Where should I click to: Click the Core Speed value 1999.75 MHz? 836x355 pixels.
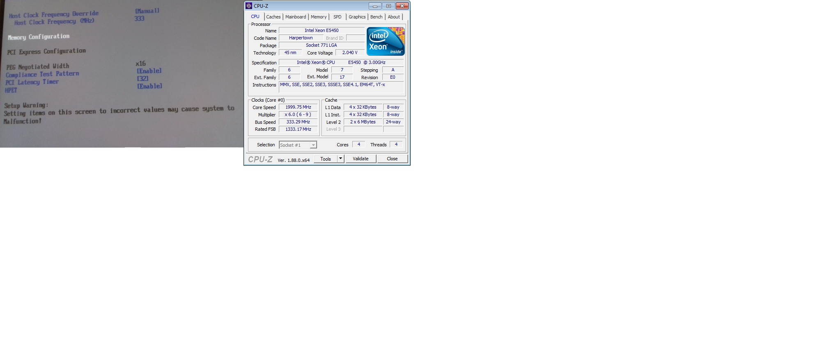tap(298, 107)
